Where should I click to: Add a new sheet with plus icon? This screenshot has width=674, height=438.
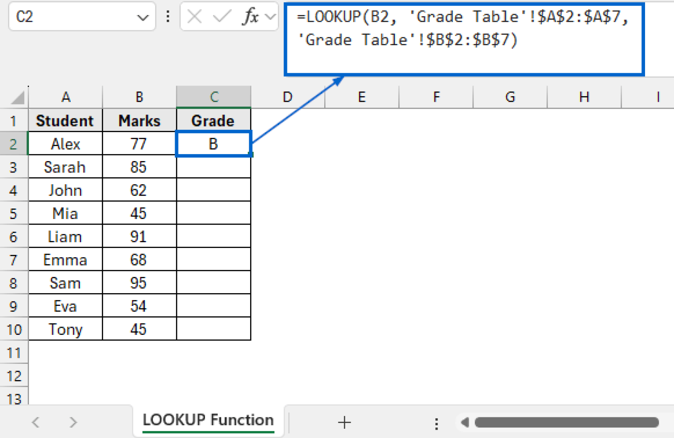click(344, 422)
